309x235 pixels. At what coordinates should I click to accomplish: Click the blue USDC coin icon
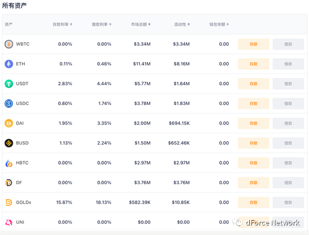9,103
